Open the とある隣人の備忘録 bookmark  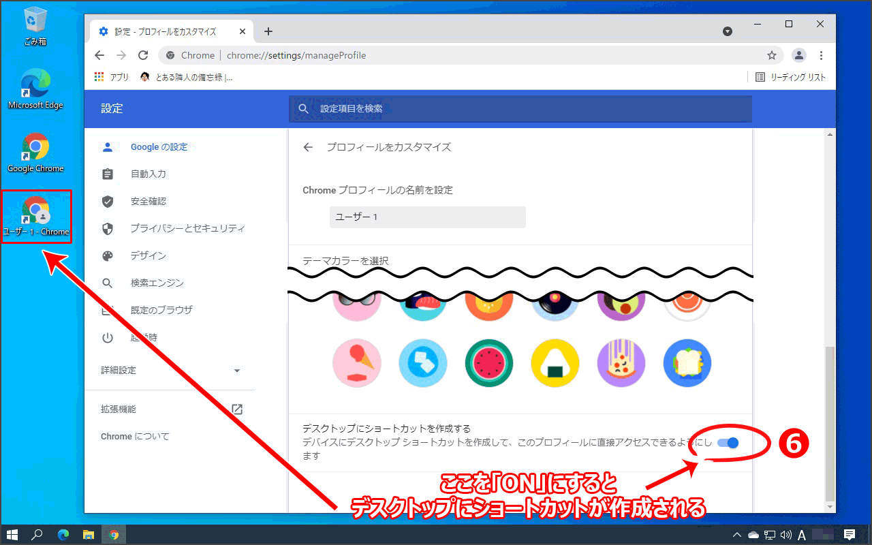[x=186, y=77]
